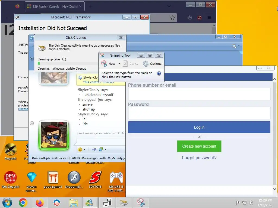Click the volume speaker tray icon
This screenshot has height=208, width=278.
(x=251, y=203)
